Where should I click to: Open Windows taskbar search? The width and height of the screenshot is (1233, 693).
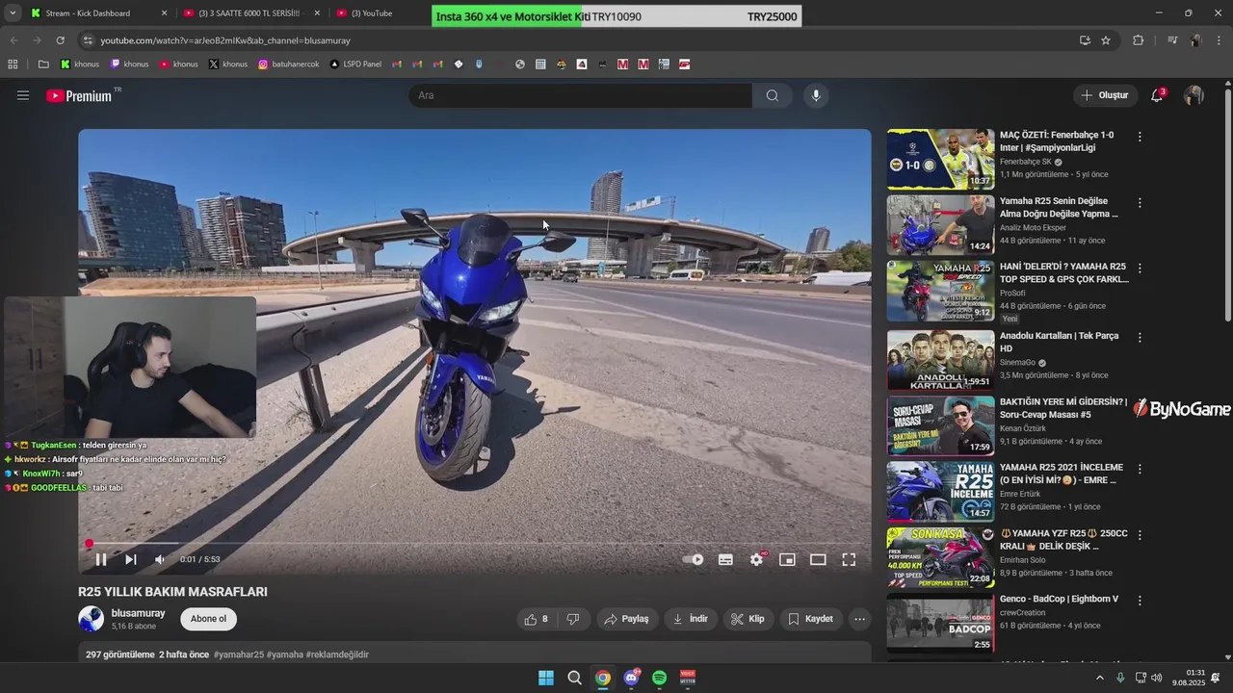(x=574, y=678)
